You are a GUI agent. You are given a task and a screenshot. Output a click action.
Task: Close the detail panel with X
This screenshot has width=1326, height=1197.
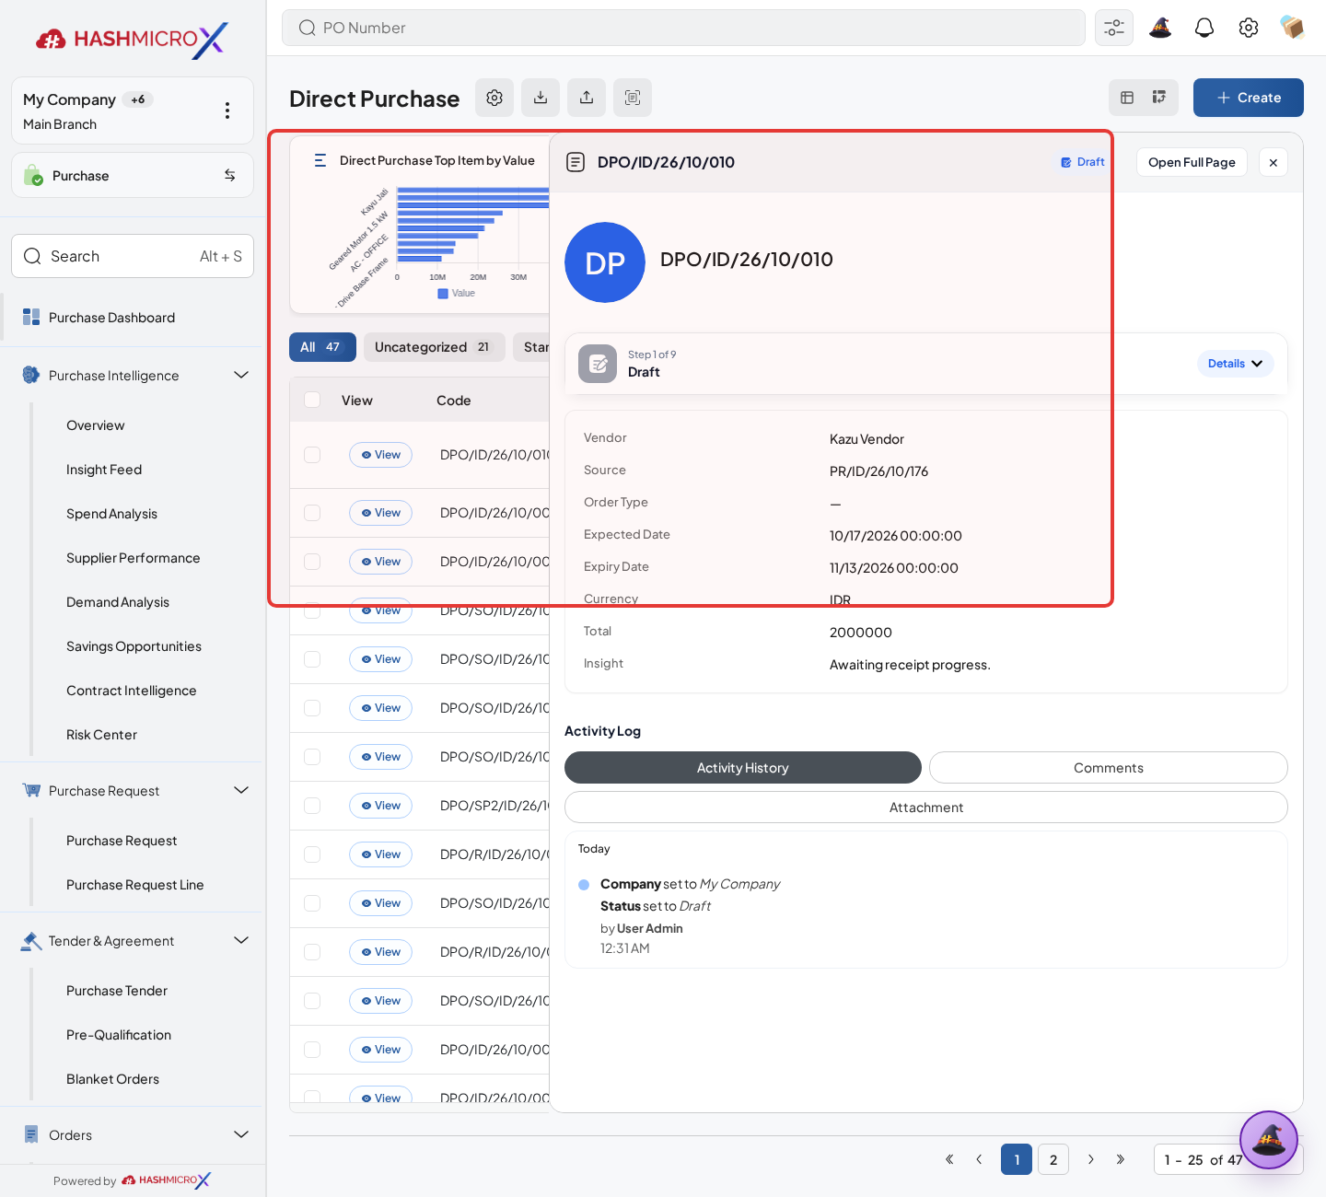coord(1274,162)
